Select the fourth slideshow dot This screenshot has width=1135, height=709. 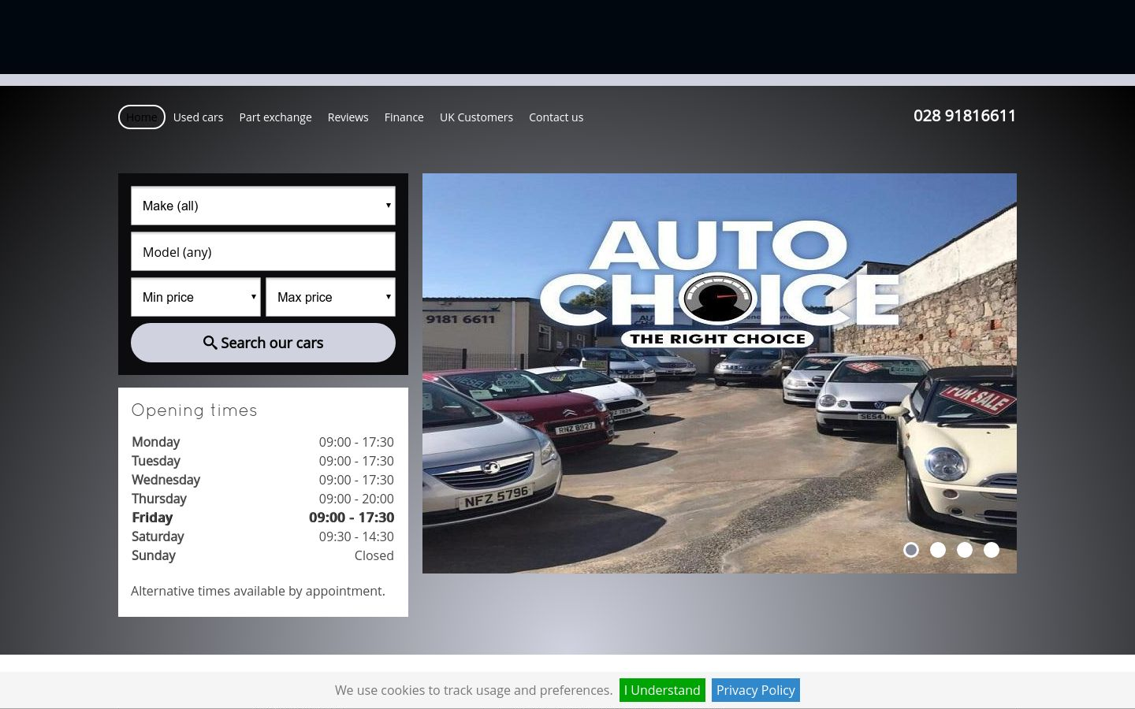[992, 550]
